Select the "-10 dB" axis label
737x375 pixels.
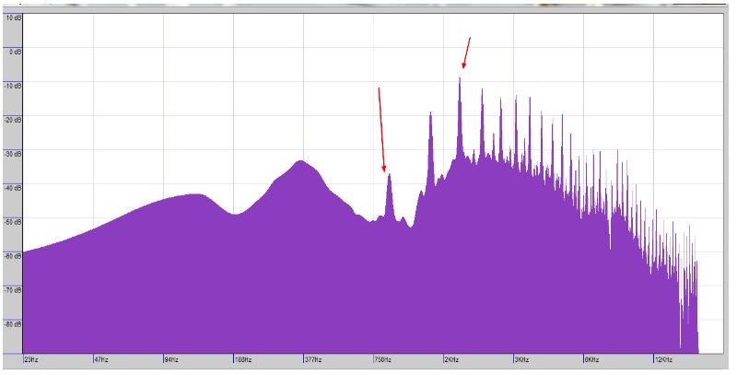(x=14, y=86)
